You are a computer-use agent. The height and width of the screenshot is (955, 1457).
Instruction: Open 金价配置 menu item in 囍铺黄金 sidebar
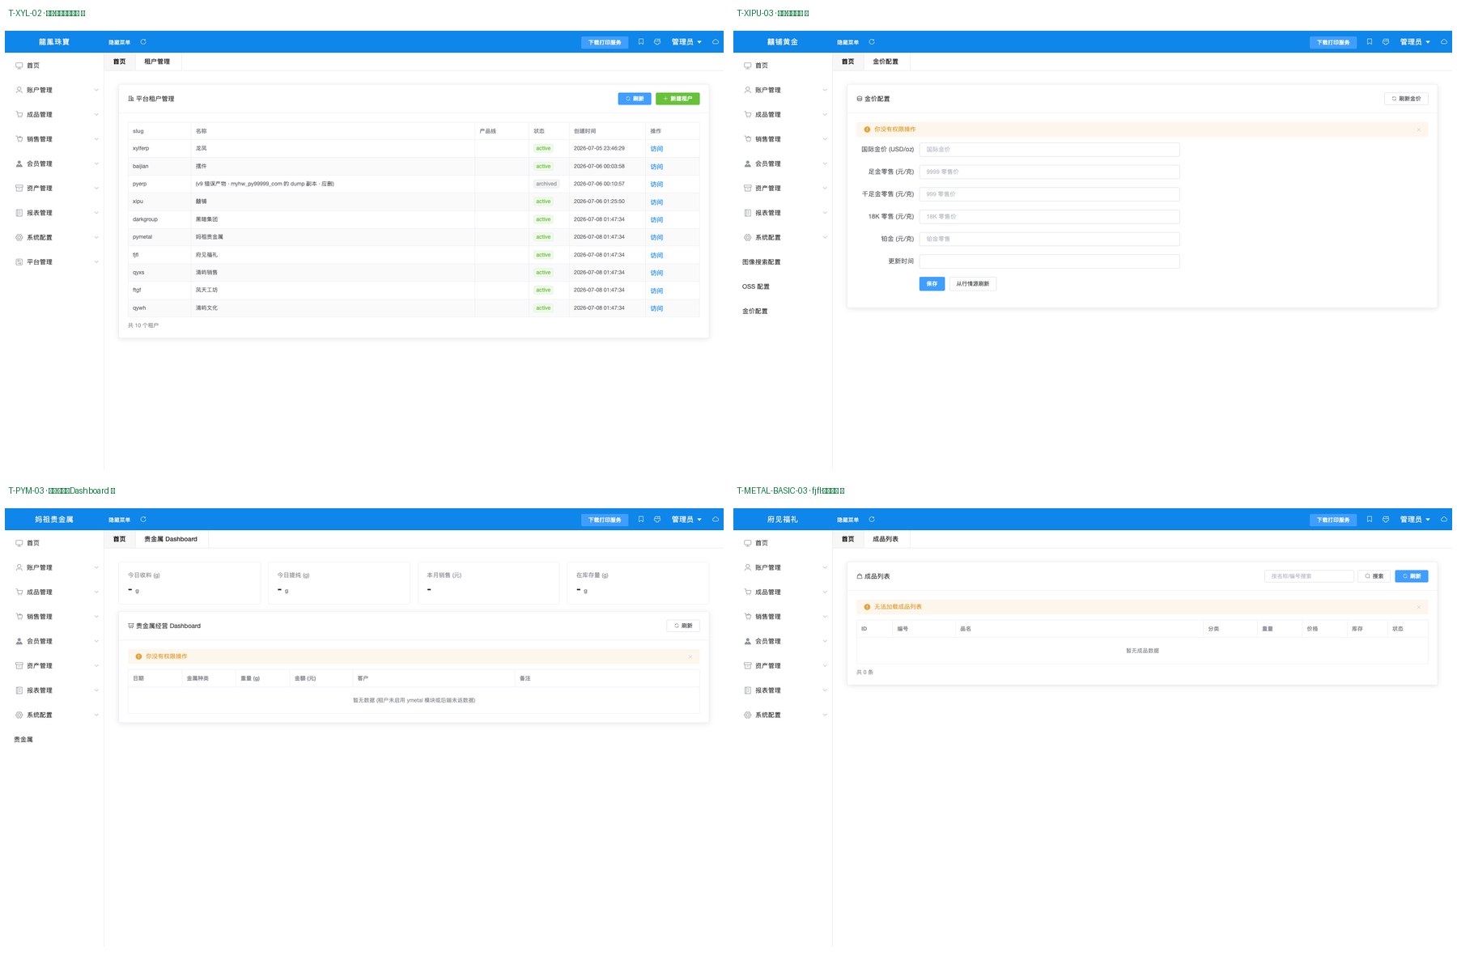click(755, 311)
